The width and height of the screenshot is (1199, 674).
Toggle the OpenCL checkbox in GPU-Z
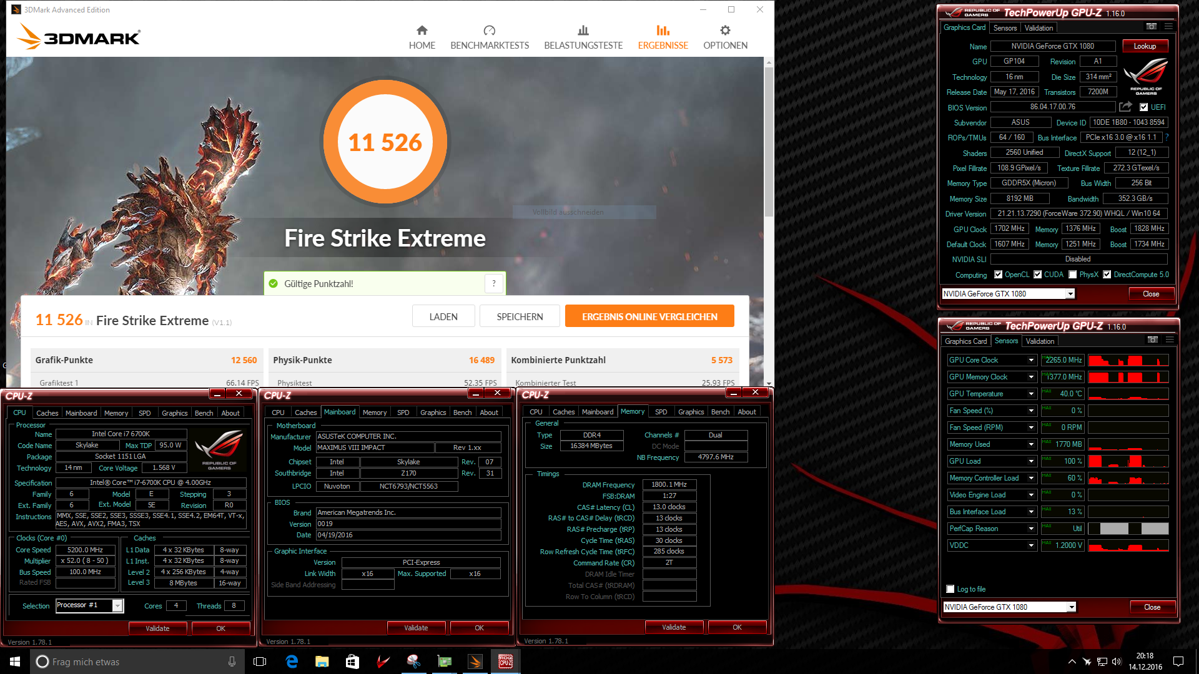[x=998, y=275]
